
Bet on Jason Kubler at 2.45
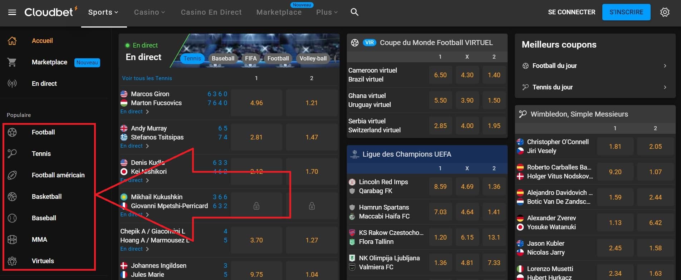(615, 248)
